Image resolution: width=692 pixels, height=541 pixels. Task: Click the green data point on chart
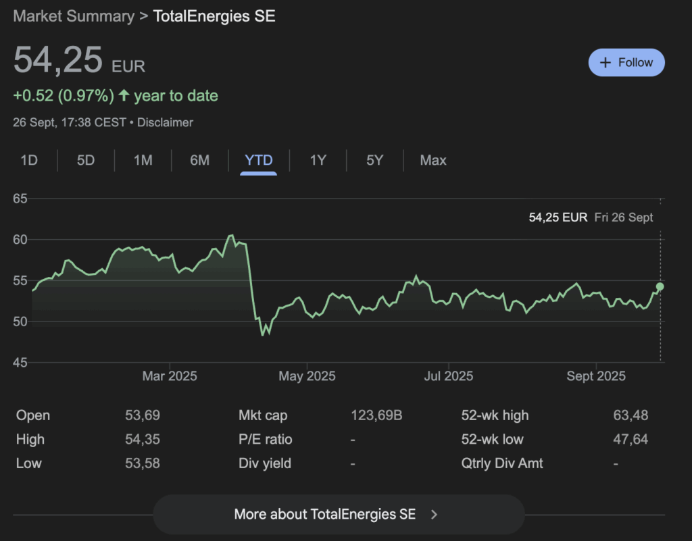point(660,286)
